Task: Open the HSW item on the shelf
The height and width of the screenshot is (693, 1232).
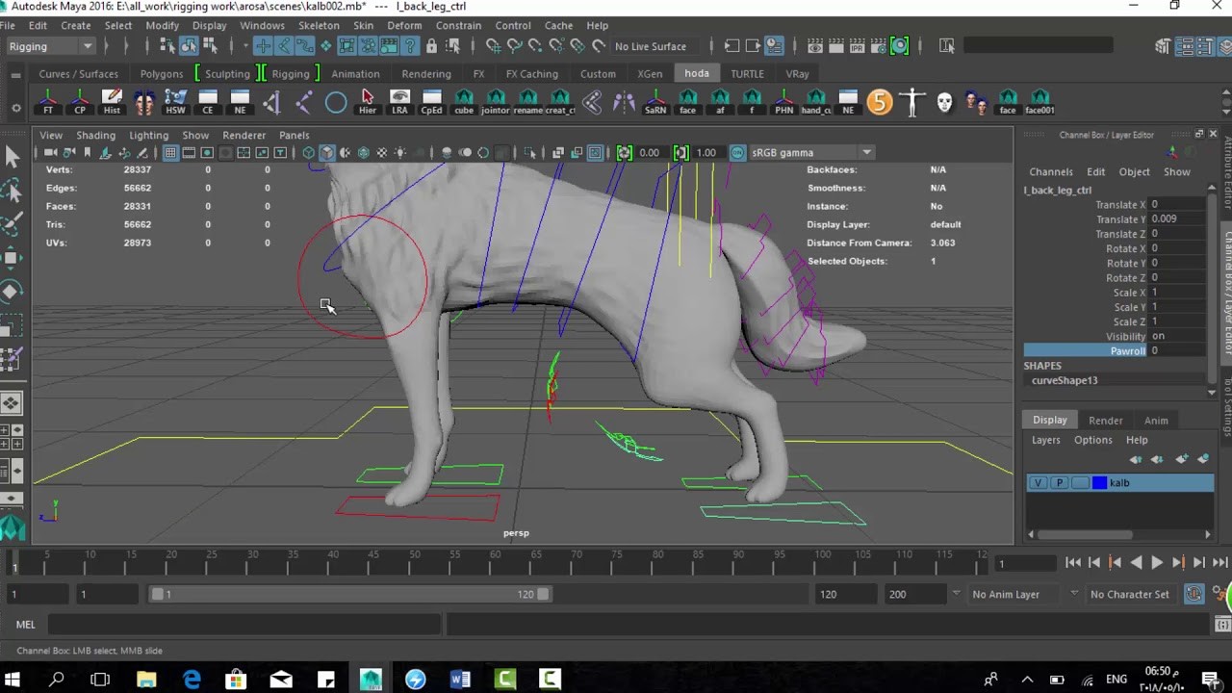Action: [x=175, y=101]
